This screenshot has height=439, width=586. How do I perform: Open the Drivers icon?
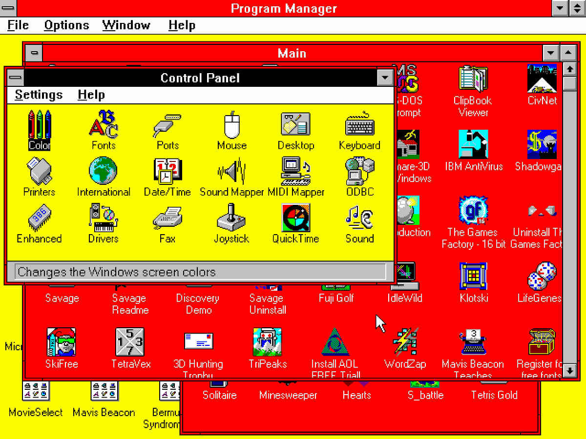103,218
